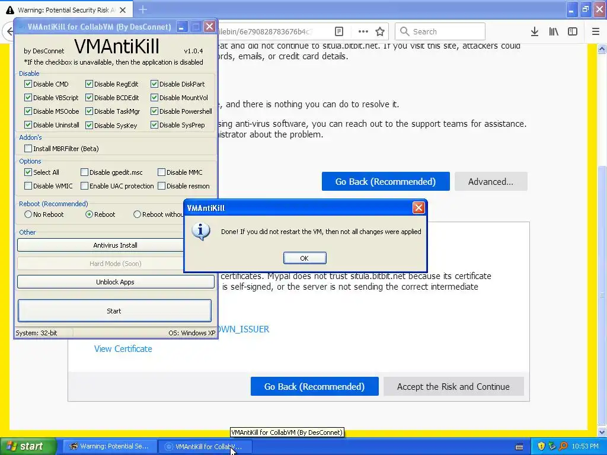Image resolution: width=607 pixels, height=455 pixels.
Task: Uncheck Disable DiskPart checkbox
Action: click(x=154, y=84)
